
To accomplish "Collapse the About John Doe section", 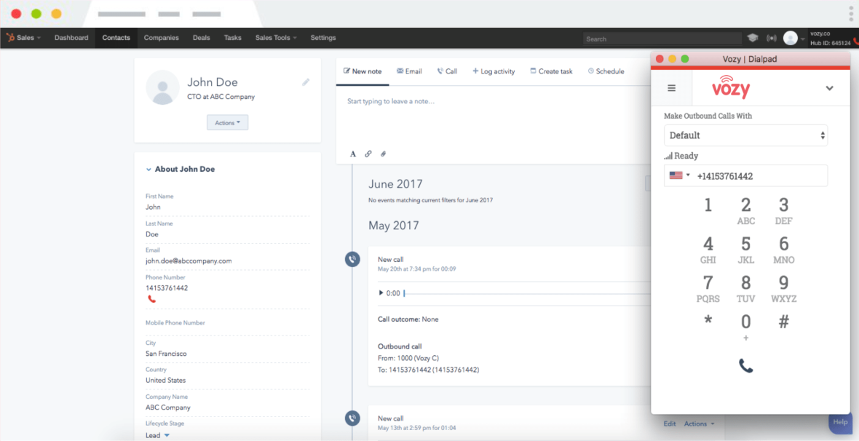I will click(151, 169).
